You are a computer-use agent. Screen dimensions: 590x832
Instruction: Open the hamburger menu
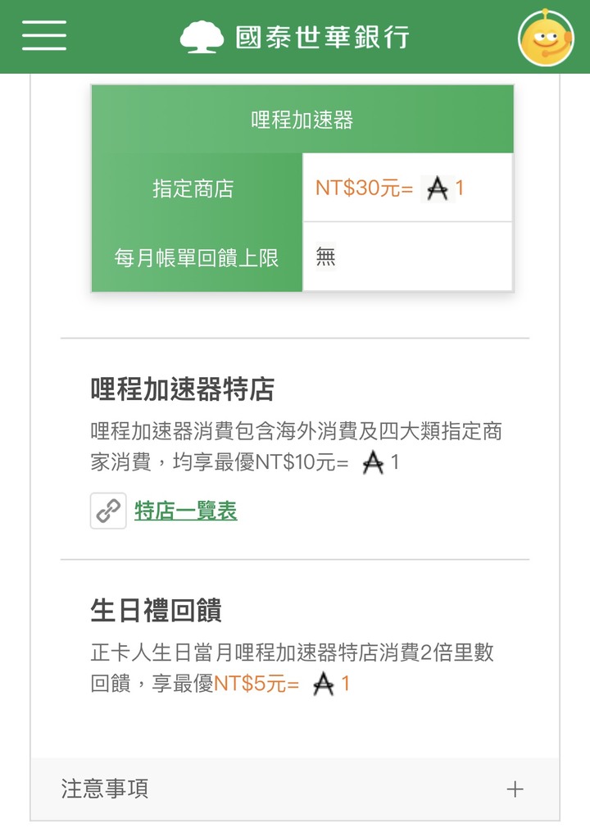click(44, 35)
